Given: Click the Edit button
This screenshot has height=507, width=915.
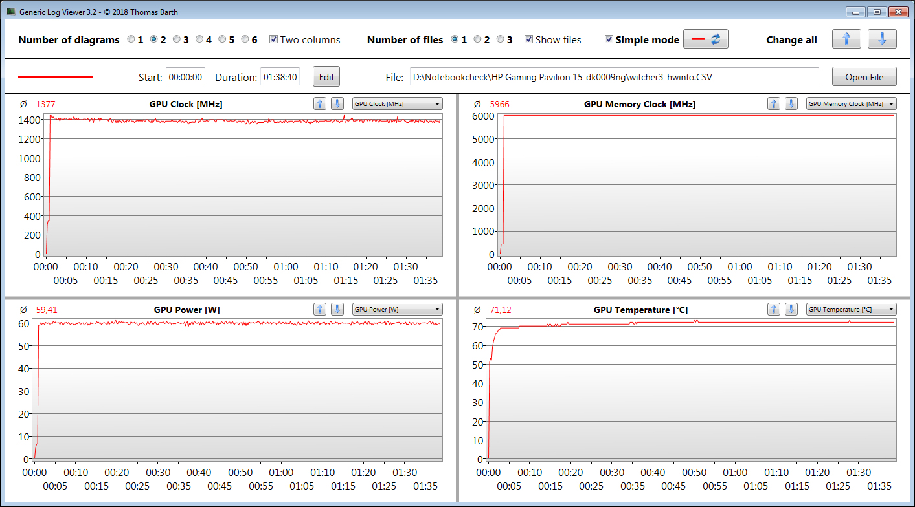Looking at the screenshot, I should (326, 77).
